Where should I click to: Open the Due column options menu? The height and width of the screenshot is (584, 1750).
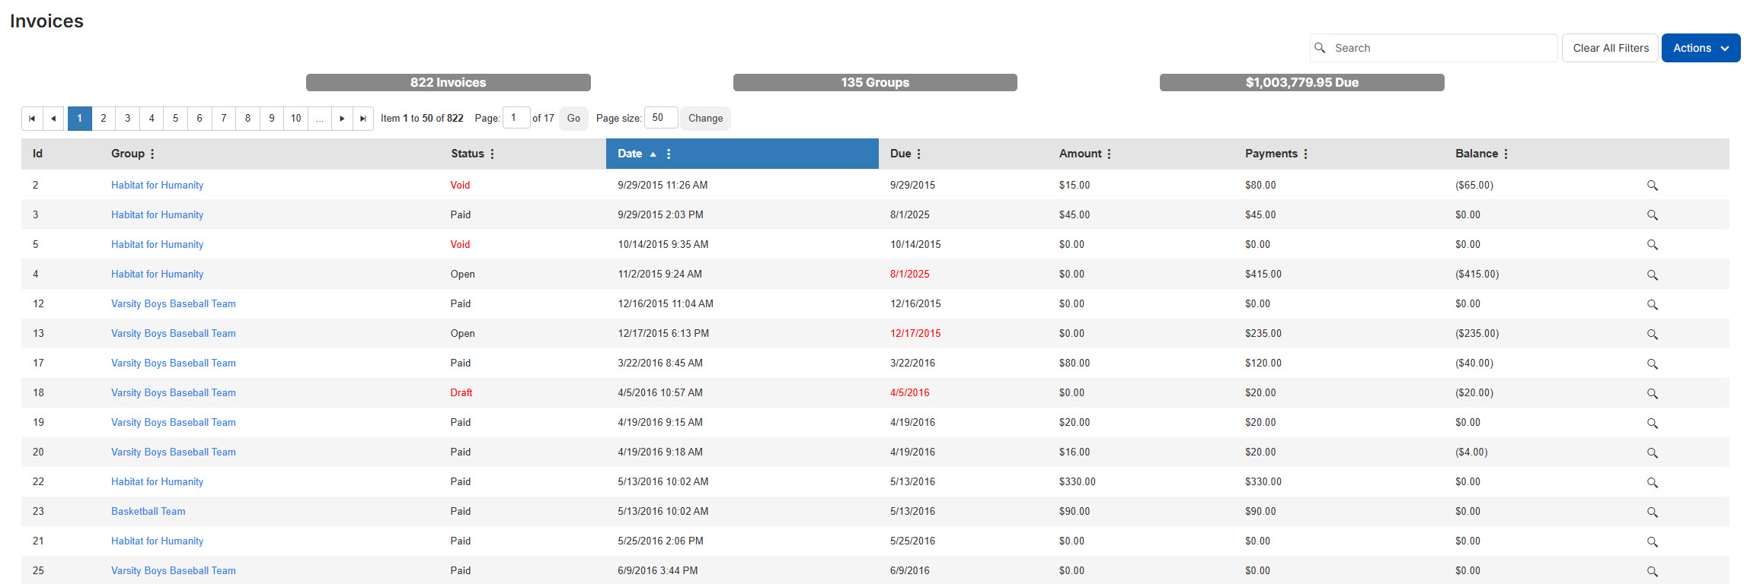point(918,154)
